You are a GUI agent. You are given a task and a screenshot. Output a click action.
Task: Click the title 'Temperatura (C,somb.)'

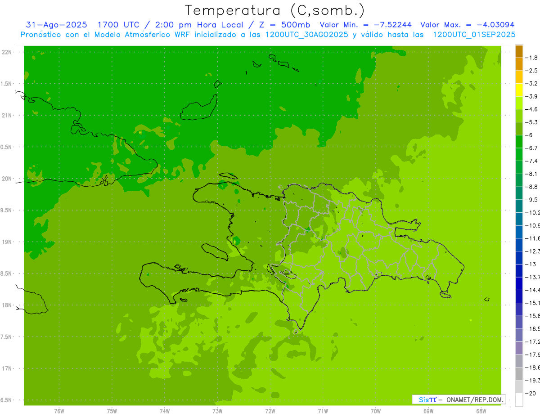tap(275, 10)
